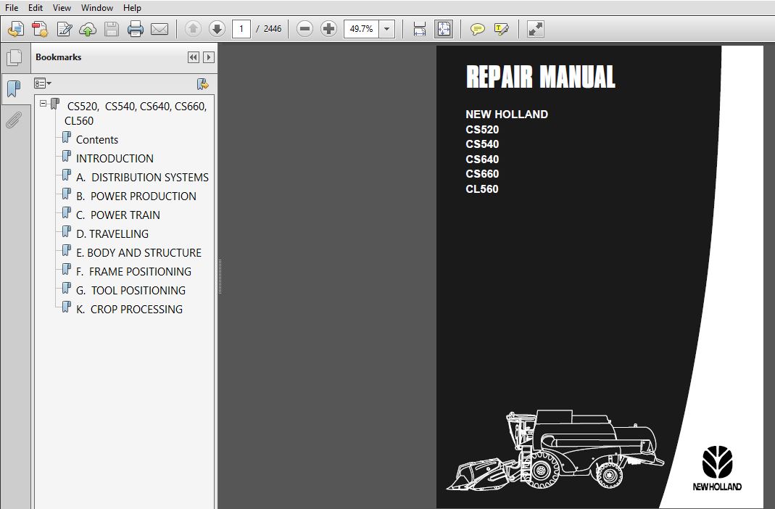Toggle the Bookmarks panel icon

click(x=14, y=89)
